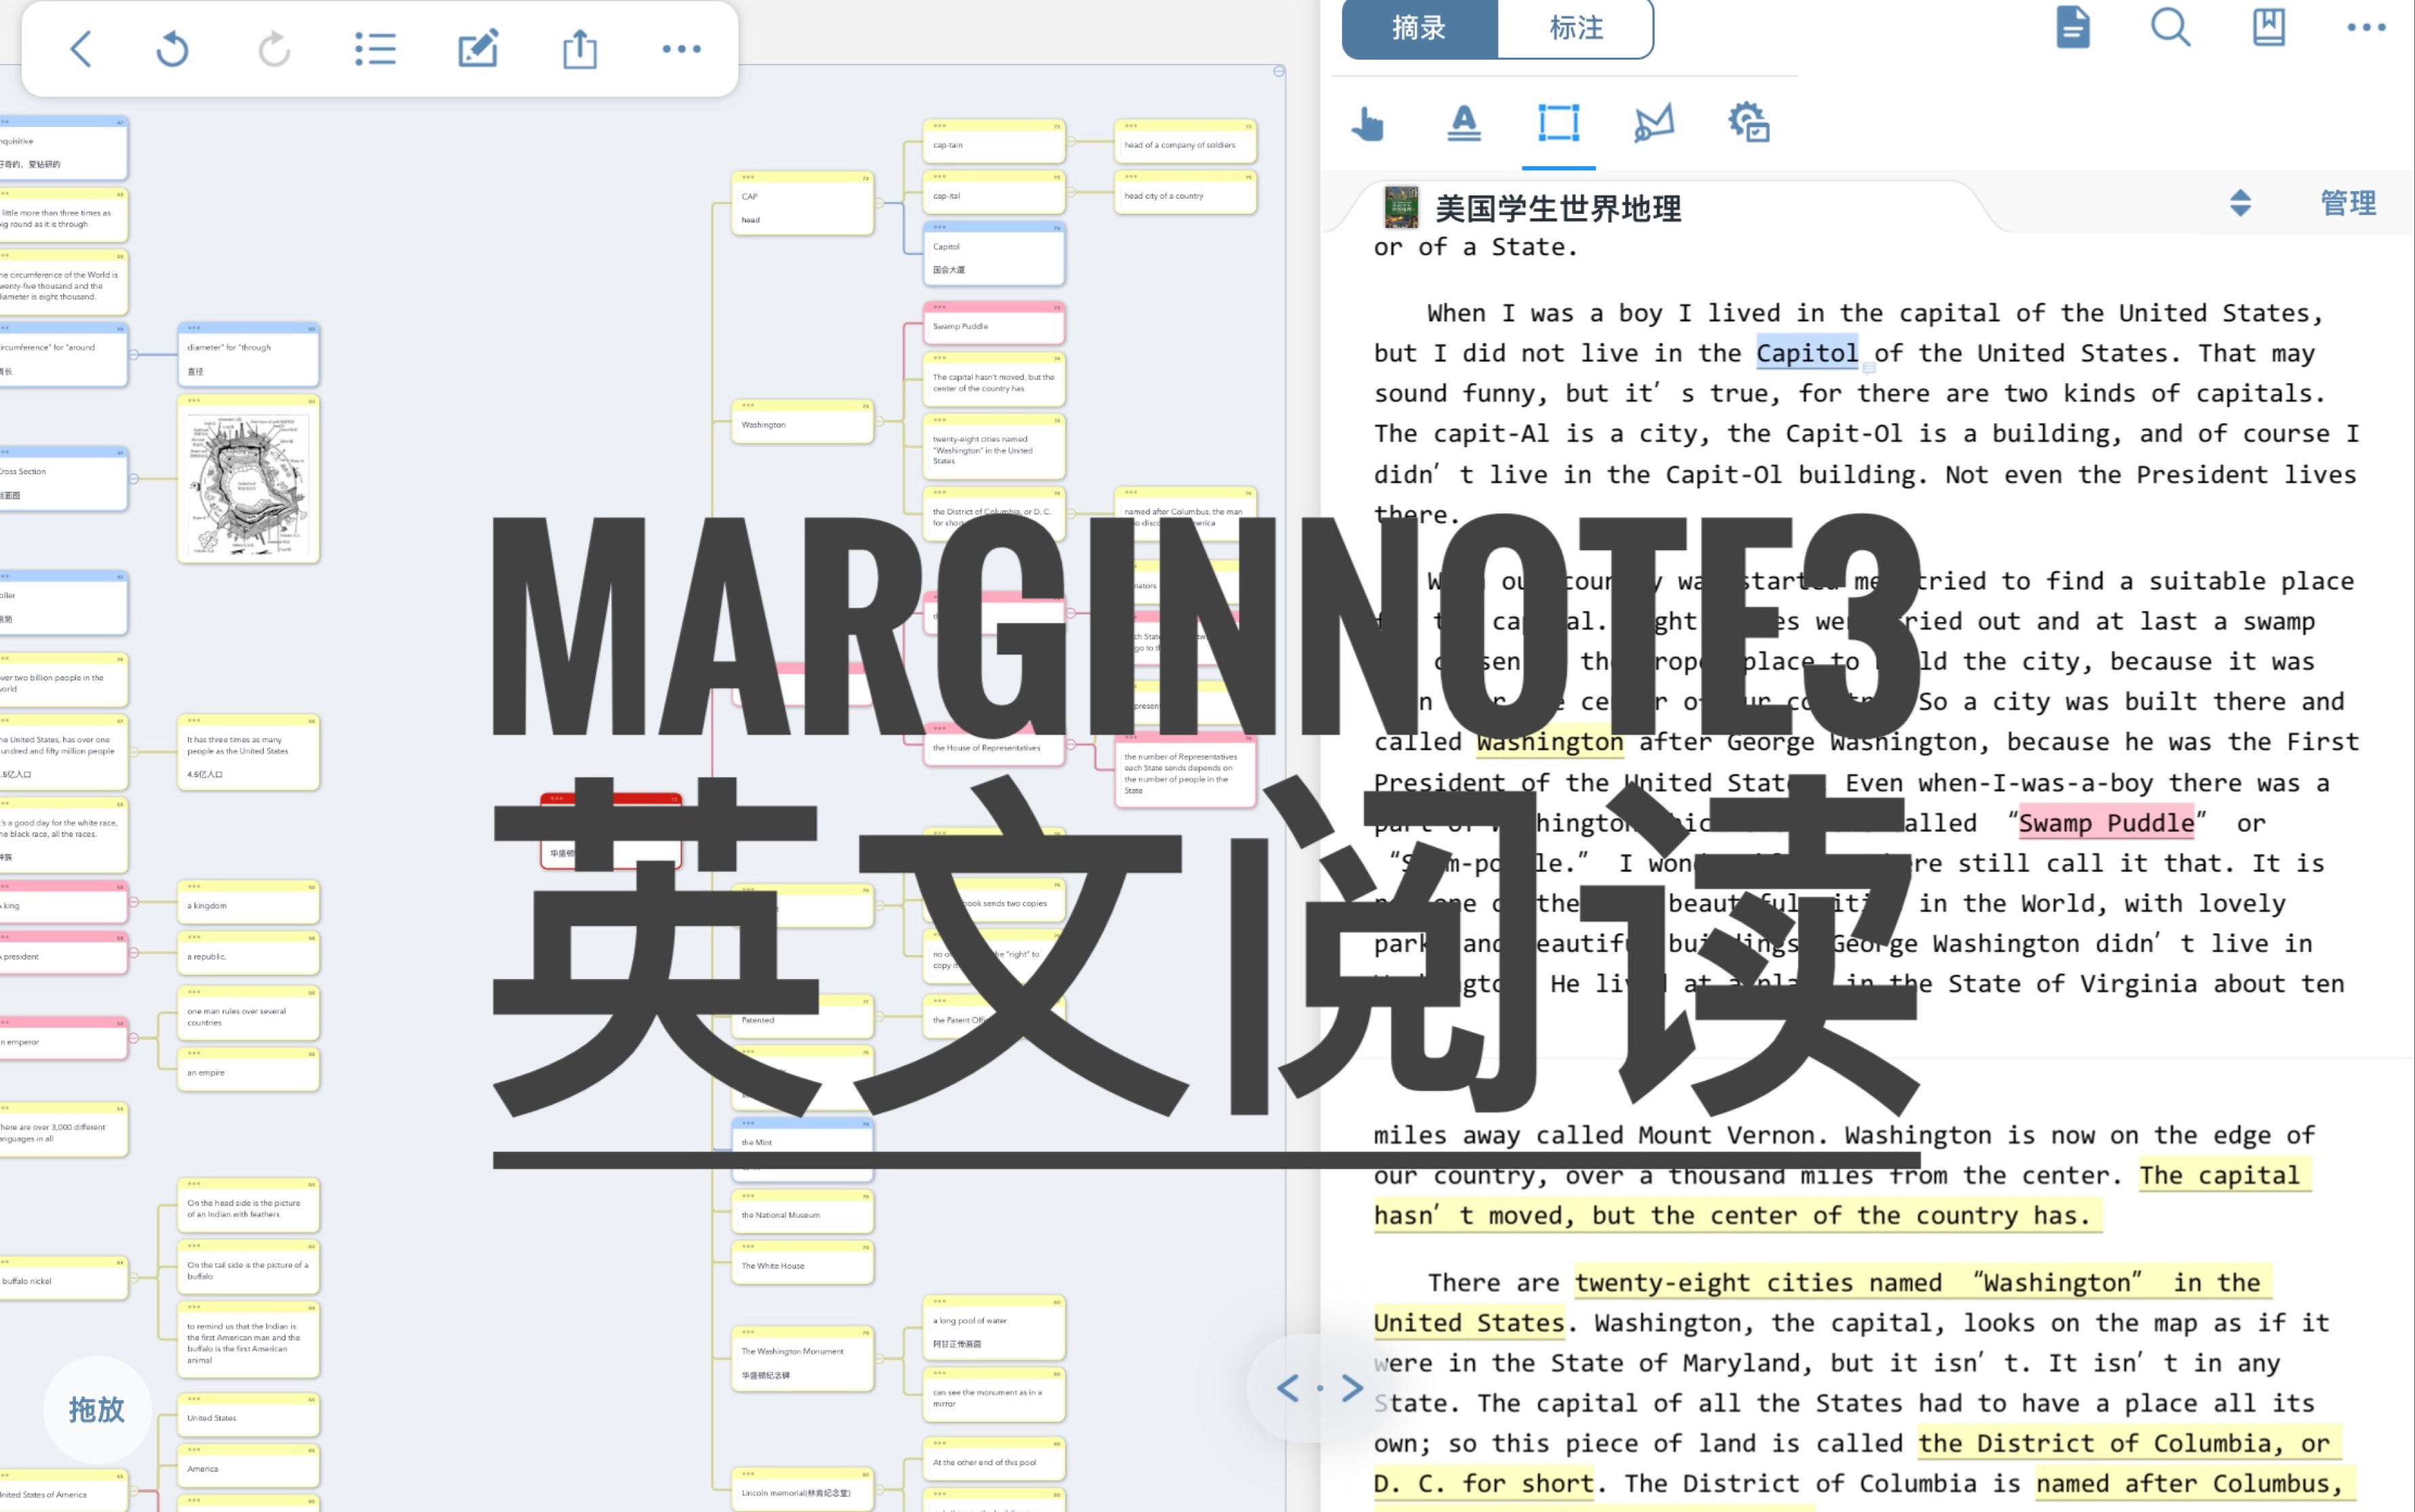This screenshot has width=2415, height=1512.
Task: Open the bookmarks icon
Action: [x=2269, y=27]
